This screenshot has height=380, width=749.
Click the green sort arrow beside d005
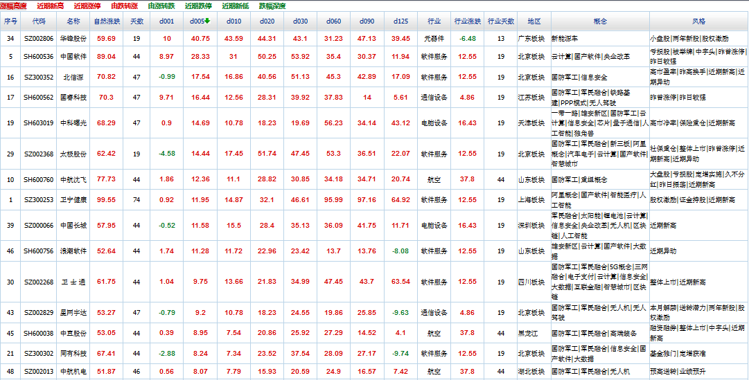tap(207, 21)
